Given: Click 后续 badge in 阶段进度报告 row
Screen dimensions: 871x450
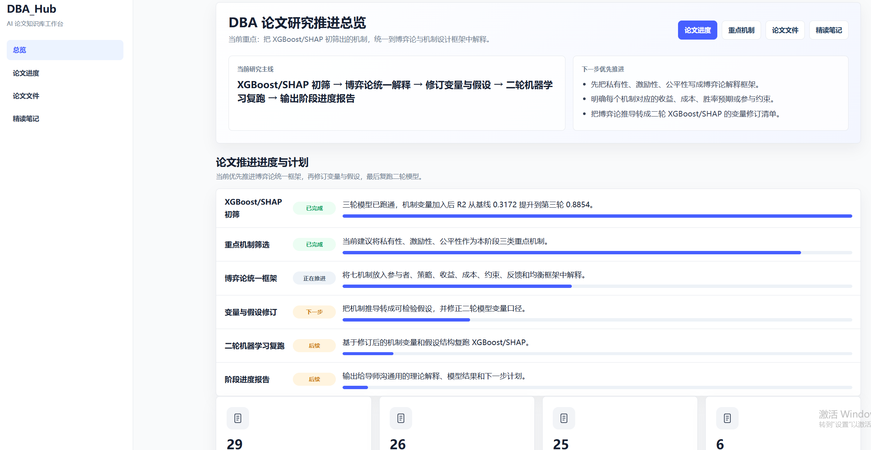Looking at the screenshot, I should [314, 379].
